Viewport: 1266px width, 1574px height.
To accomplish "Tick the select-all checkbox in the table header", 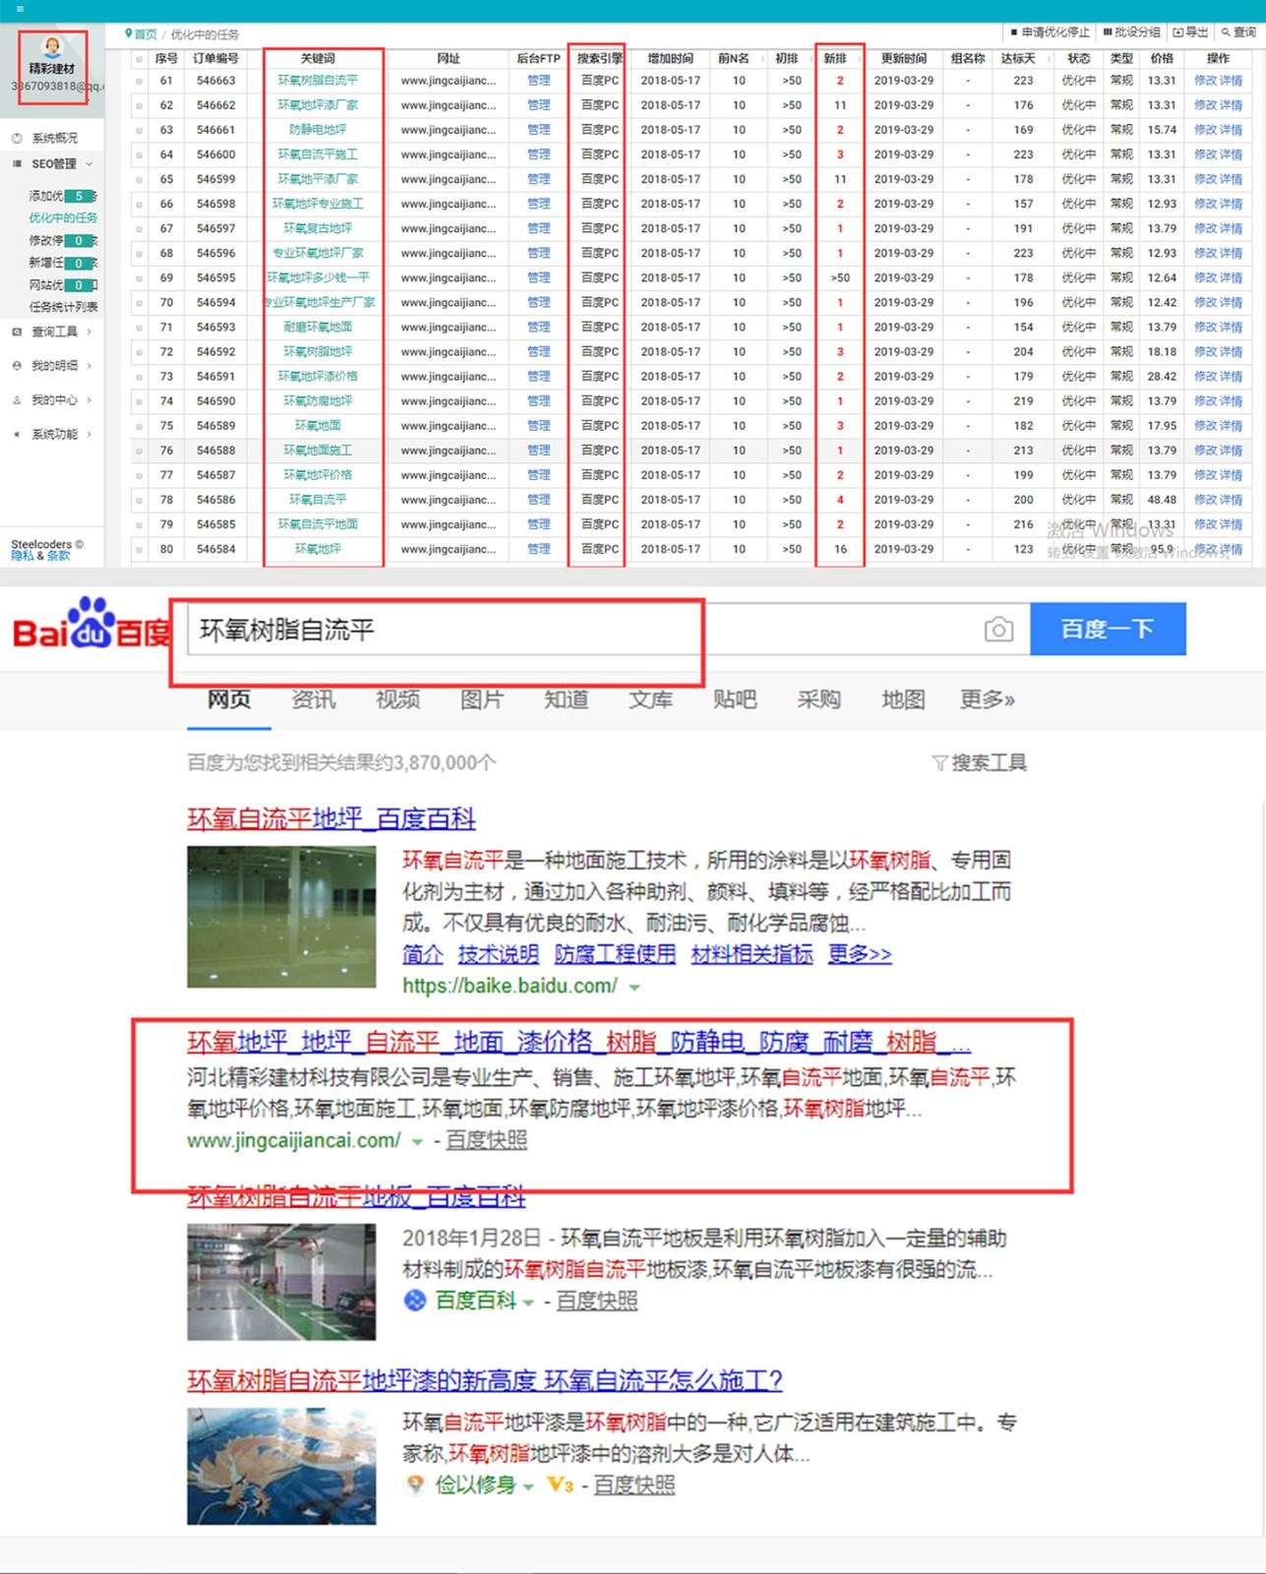I will pyautogui.click(x=139, y=59).
